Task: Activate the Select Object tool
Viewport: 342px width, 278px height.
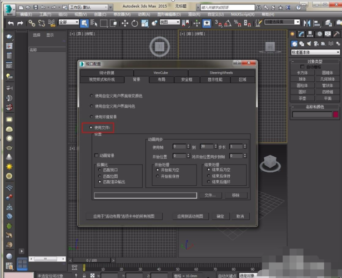Action: [84, 23]
